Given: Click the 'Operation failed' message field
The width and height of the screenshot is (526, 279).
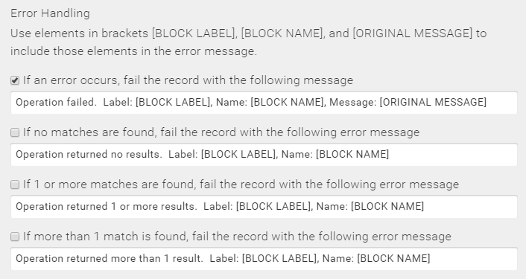Looking at the screenshot, I should tap(264, 103).
